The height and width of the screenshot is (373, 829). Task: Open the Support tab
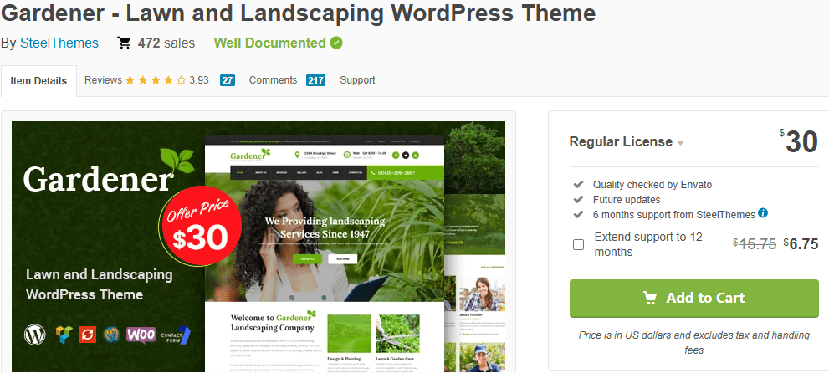[357, 80]
